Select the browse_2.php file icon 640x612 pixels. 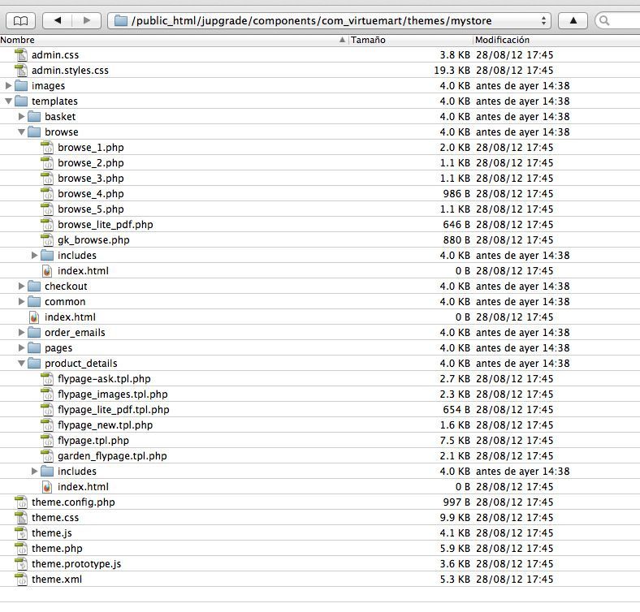[47, 163]
